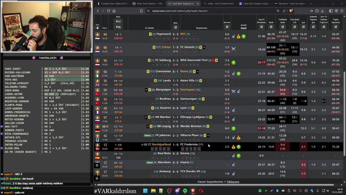Open Spotify from the taskbar
This screenshot has width=346, height=195.
[x=185, y=191]
